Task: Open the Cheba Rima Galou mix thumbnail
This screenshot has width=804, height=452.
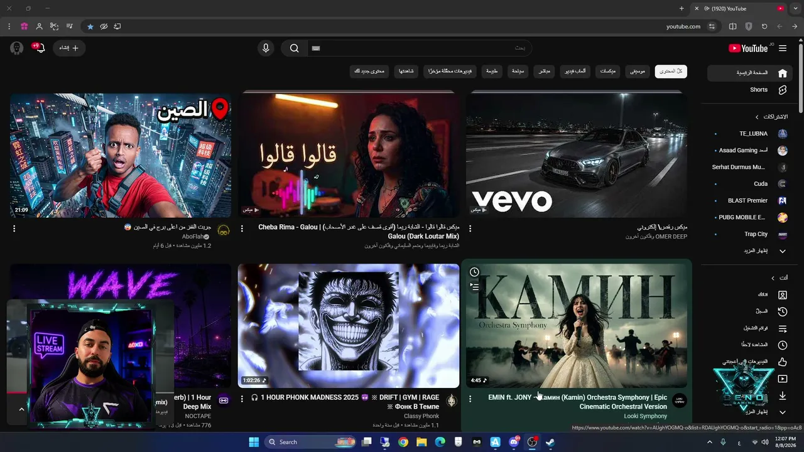Action: pyautogui.click(x=349, y=155)
